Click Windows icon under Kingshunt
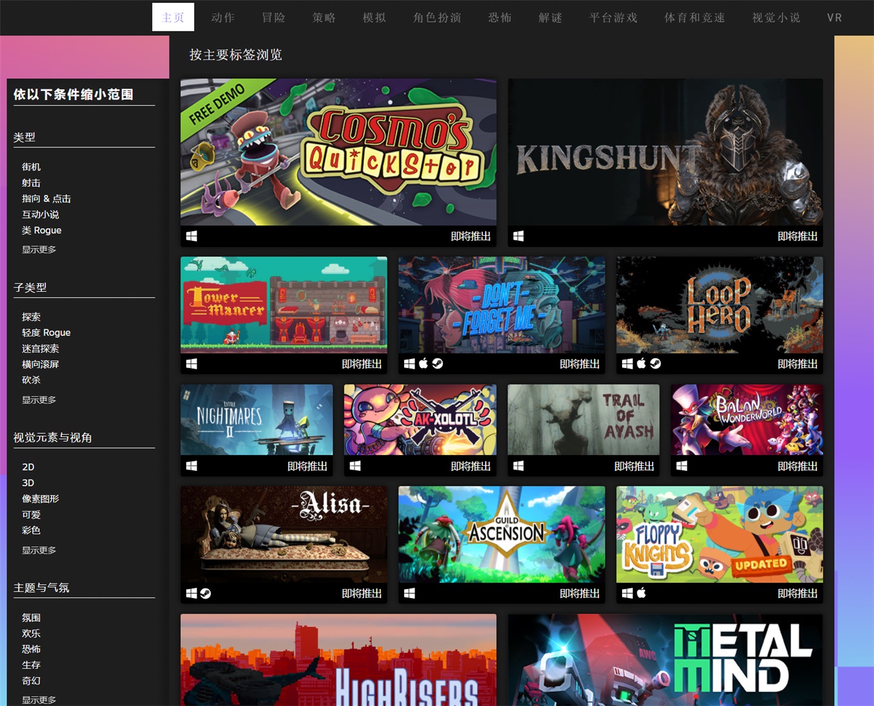The width and height of the screenshot is (874, 706). tap(518, 236)
